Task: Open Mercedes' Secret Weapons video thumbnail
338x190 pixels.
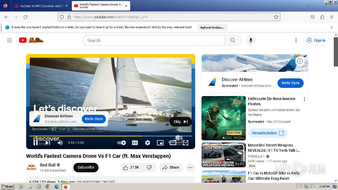Action: point(224,155)
